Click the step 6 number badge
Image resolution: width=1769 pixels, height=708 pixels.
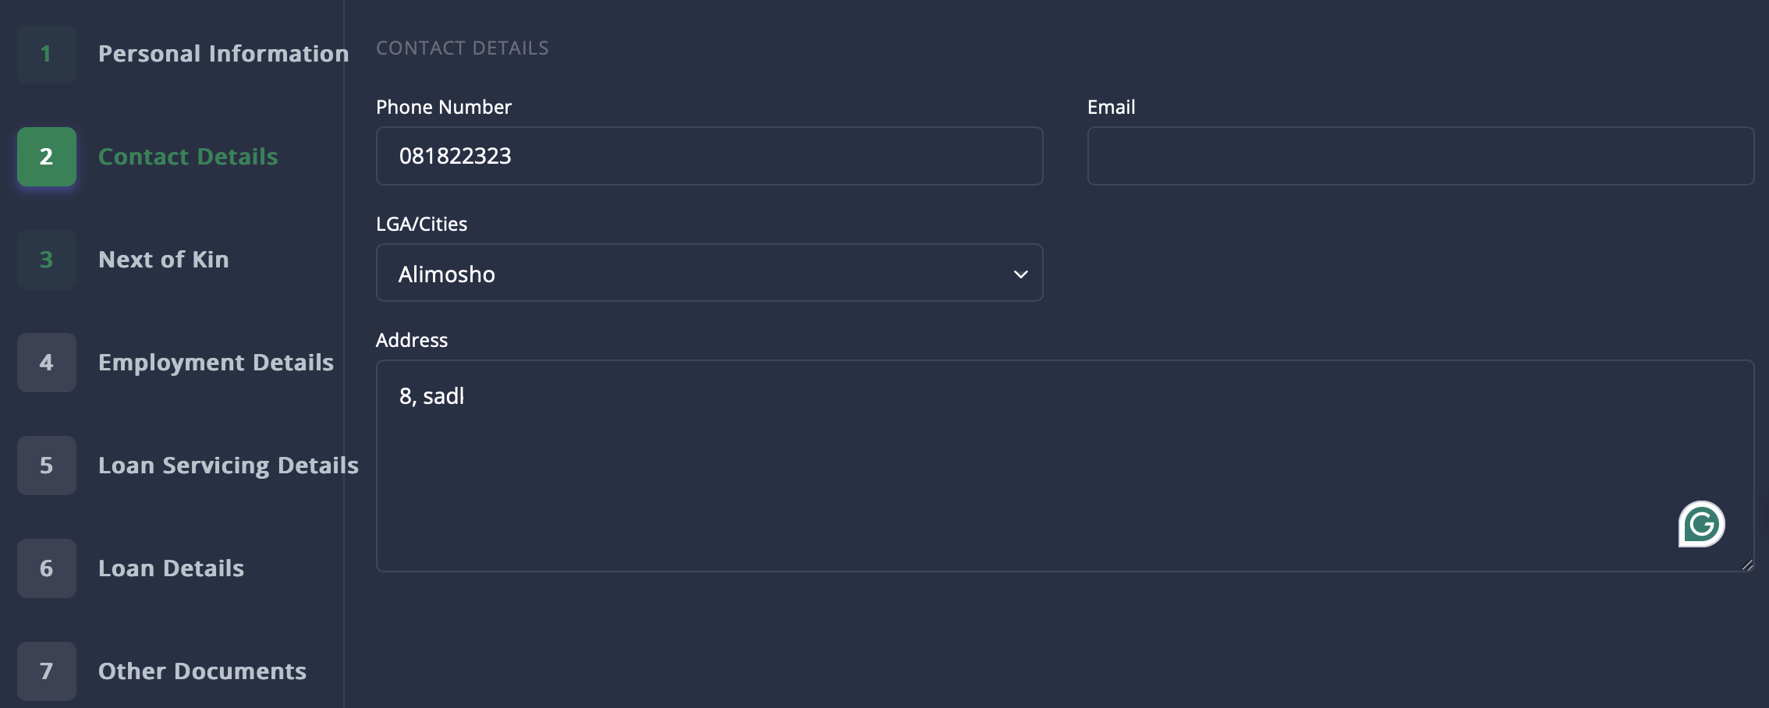click(x=47, y=568)
